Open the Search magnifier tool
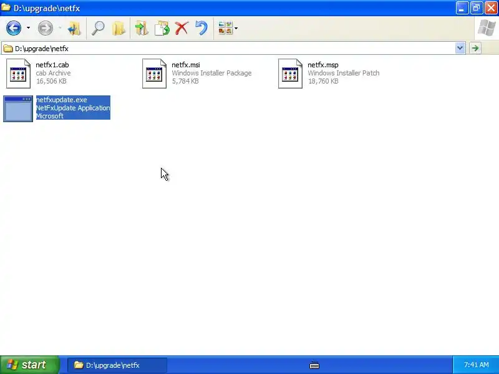Viewport: 499px width, 374px height. 98,28
